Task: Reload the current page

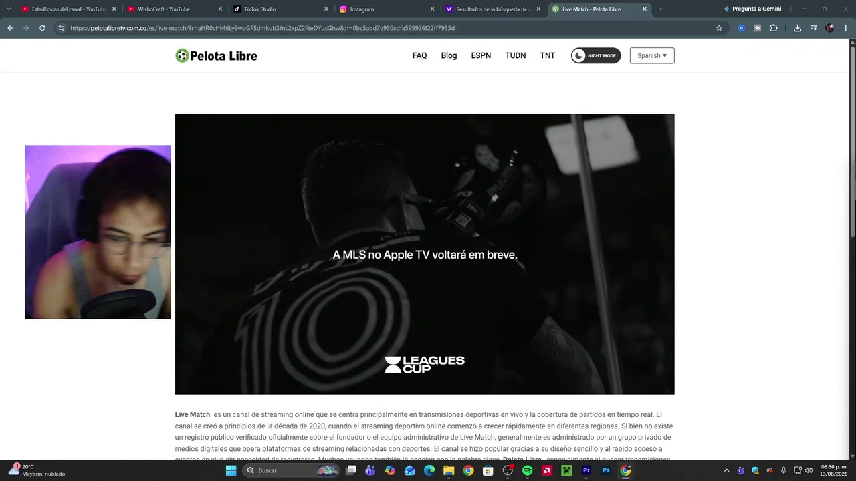Action: (42, 28)
